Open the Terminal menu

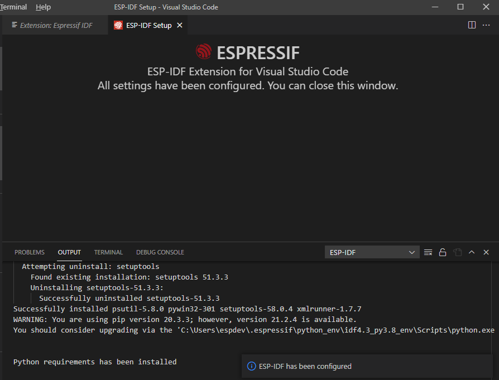tap(13, 7)
